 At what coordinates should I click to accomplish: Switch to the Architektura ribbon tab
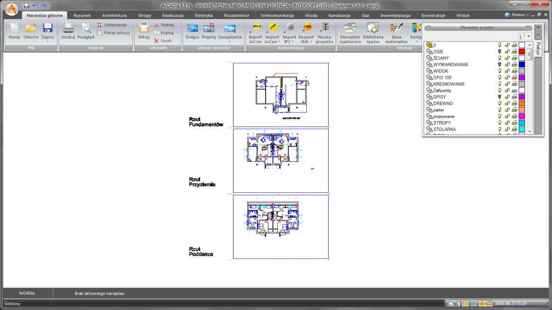pyautogui.click(x=114, y=16)
